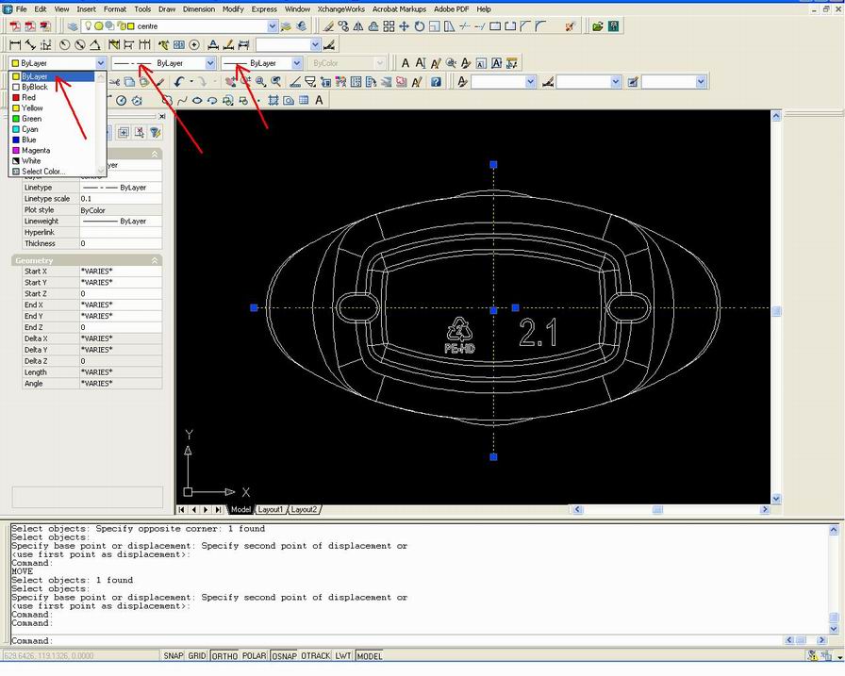This screenshot has height=676, width=845.
Task: Open the Layer Properties Manager icon
Action: 74,26
